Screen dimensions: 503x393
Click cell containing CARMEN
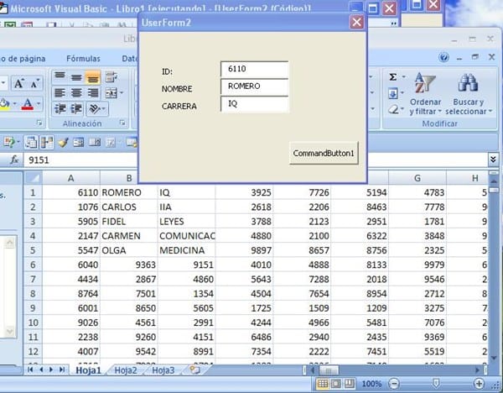click(128, 236)
